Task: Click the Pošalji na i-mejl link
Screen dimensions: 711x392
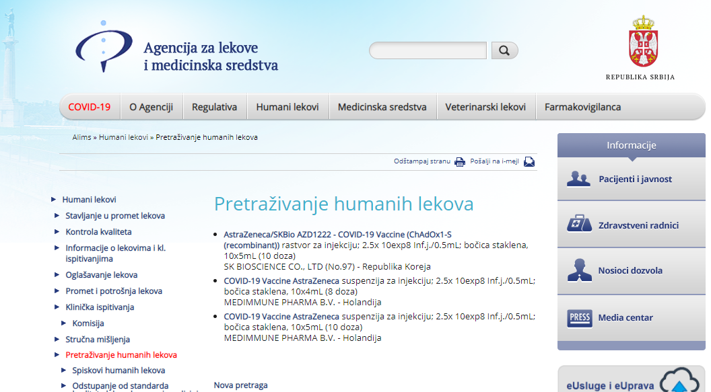Action: (x=494, y=161)
